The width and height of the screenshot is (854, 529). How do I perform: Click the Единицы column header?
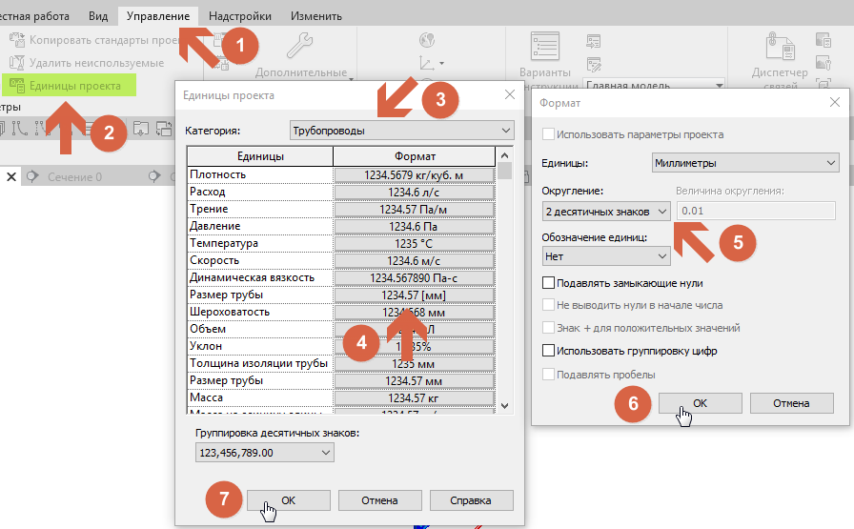260,156
